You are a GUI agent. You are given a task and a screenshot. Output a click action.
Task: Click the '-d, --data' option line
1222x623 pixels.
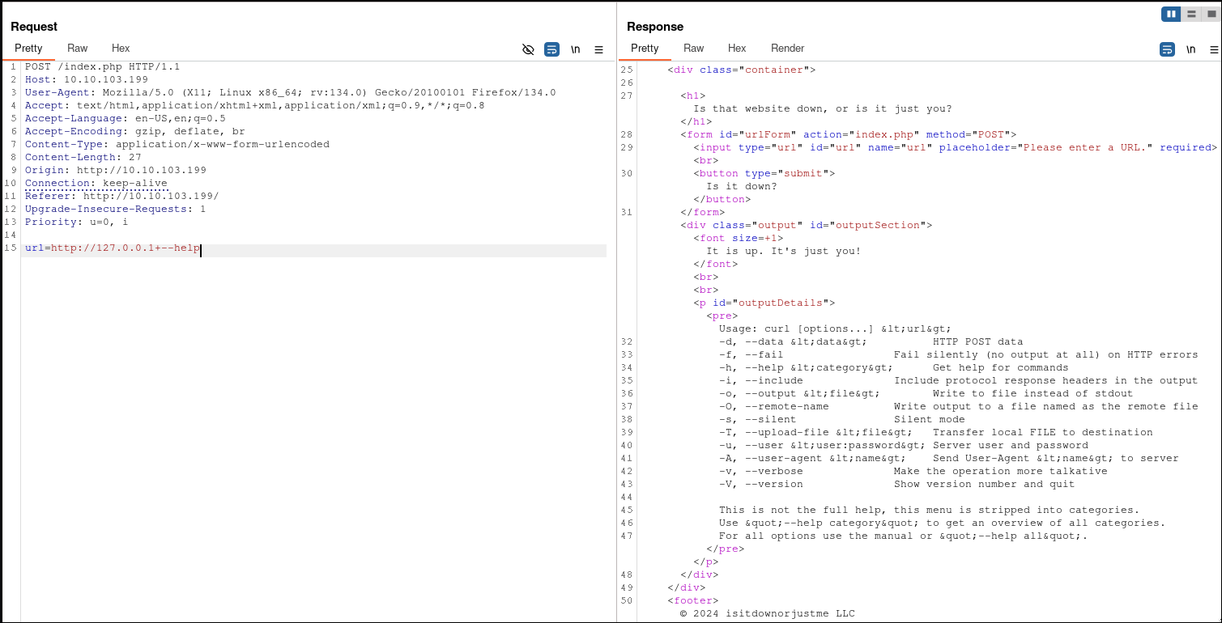point(871,341)
